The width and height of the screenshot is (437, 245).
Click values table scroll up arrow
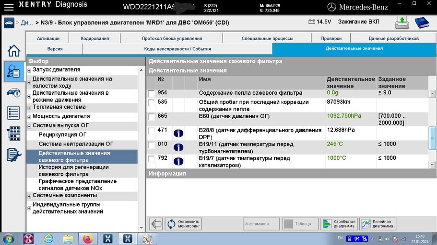point(432,94)
